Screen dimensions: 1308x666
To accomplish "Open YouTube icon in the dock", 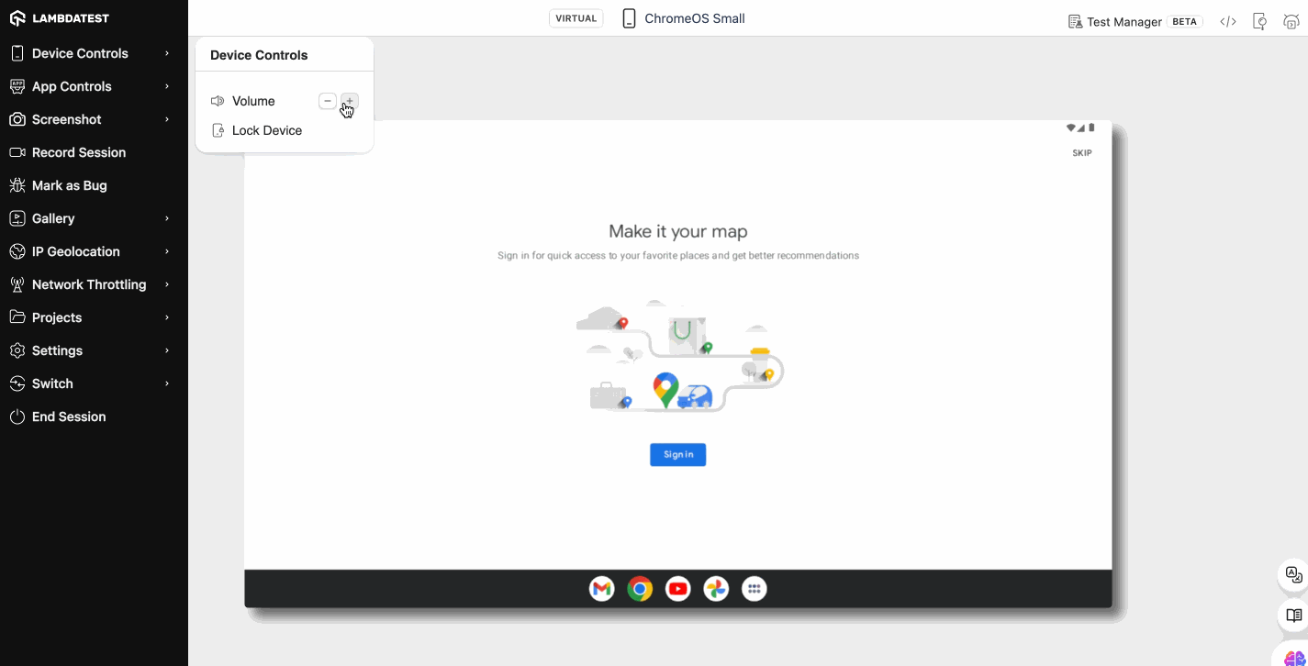I will [678, 589].
